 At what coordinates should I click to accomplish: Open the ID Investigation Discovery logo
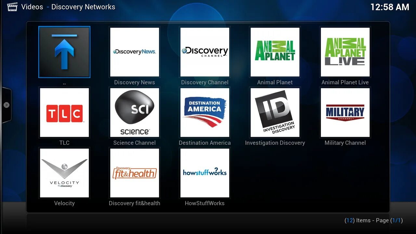(275, 112)
